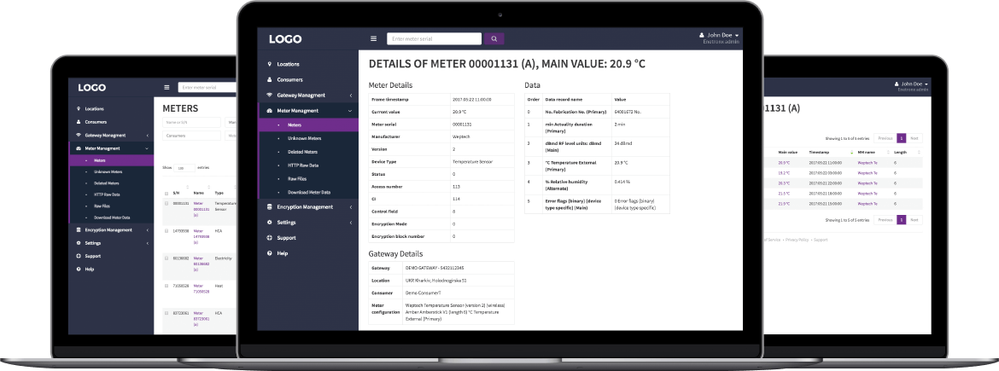Click the Help question icon in left window
This screenshot has width=999, height=371.
(79, 270)
